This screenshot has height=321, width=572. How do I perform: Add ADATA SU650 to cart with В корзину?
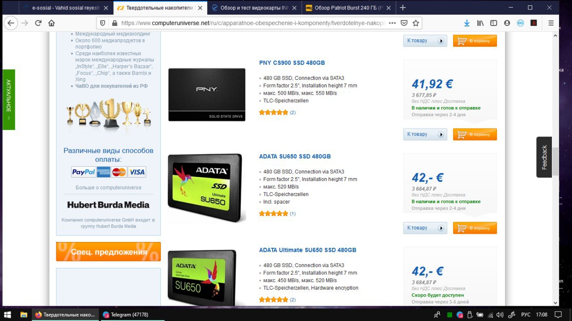(475, 228)
